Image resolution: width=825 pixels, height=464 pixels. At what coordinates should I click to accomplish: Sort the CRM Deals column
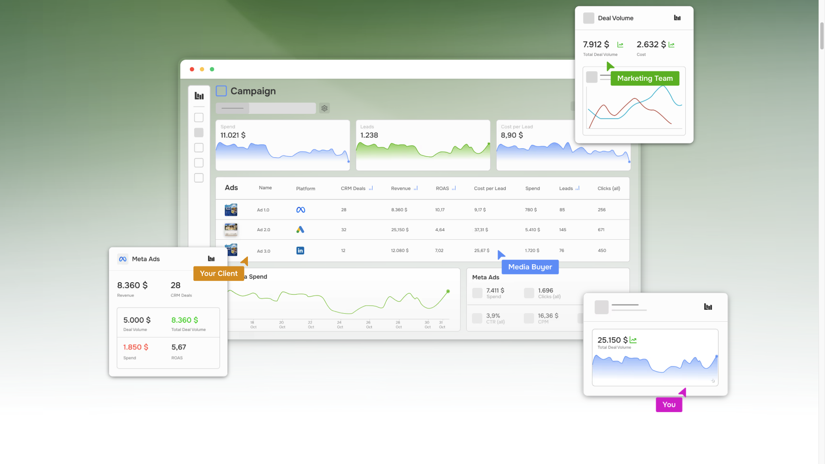[370, 188]
